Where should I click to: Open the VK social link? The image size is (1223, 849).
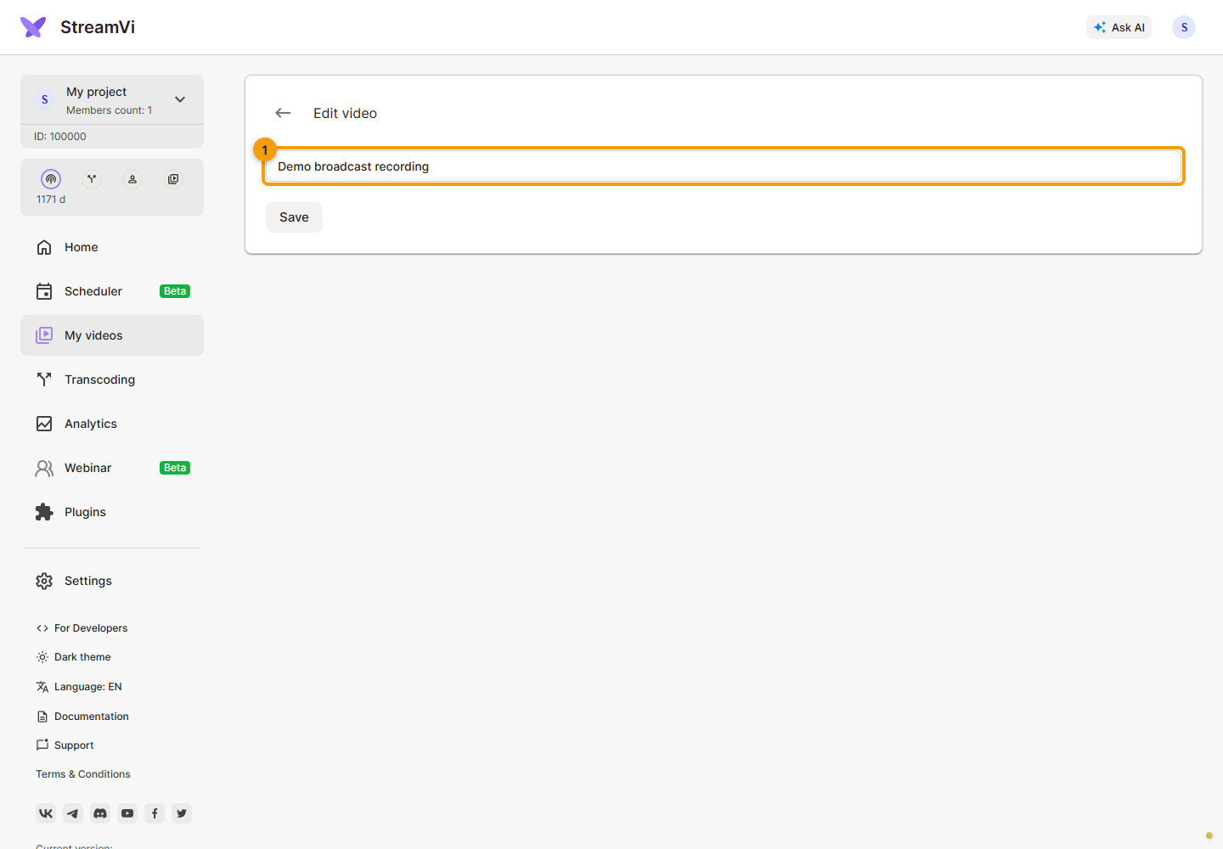point(46,813)
